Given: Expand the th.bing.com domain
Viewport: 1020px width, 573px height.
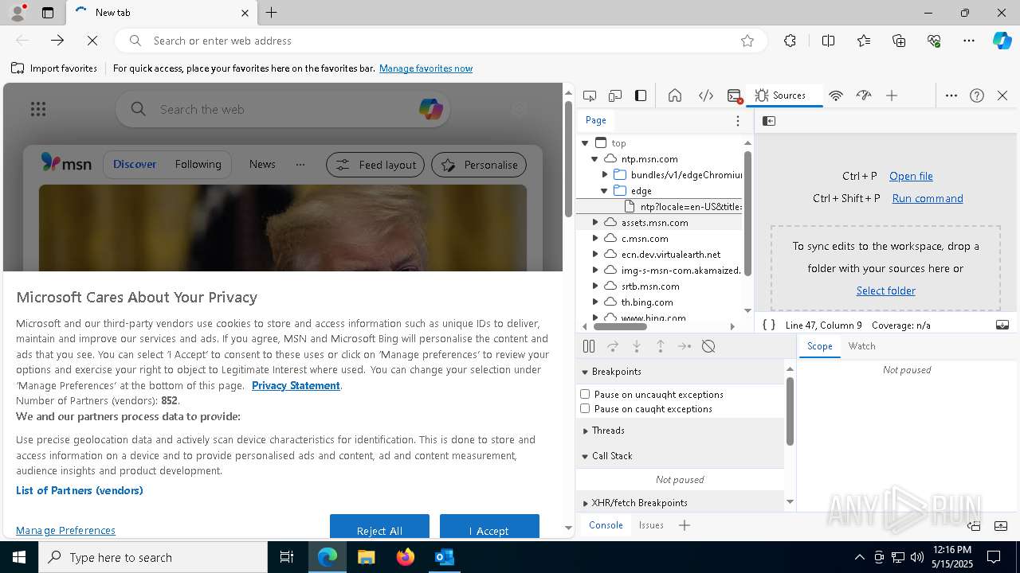Looking at the screenshot, I should [594, 302].
